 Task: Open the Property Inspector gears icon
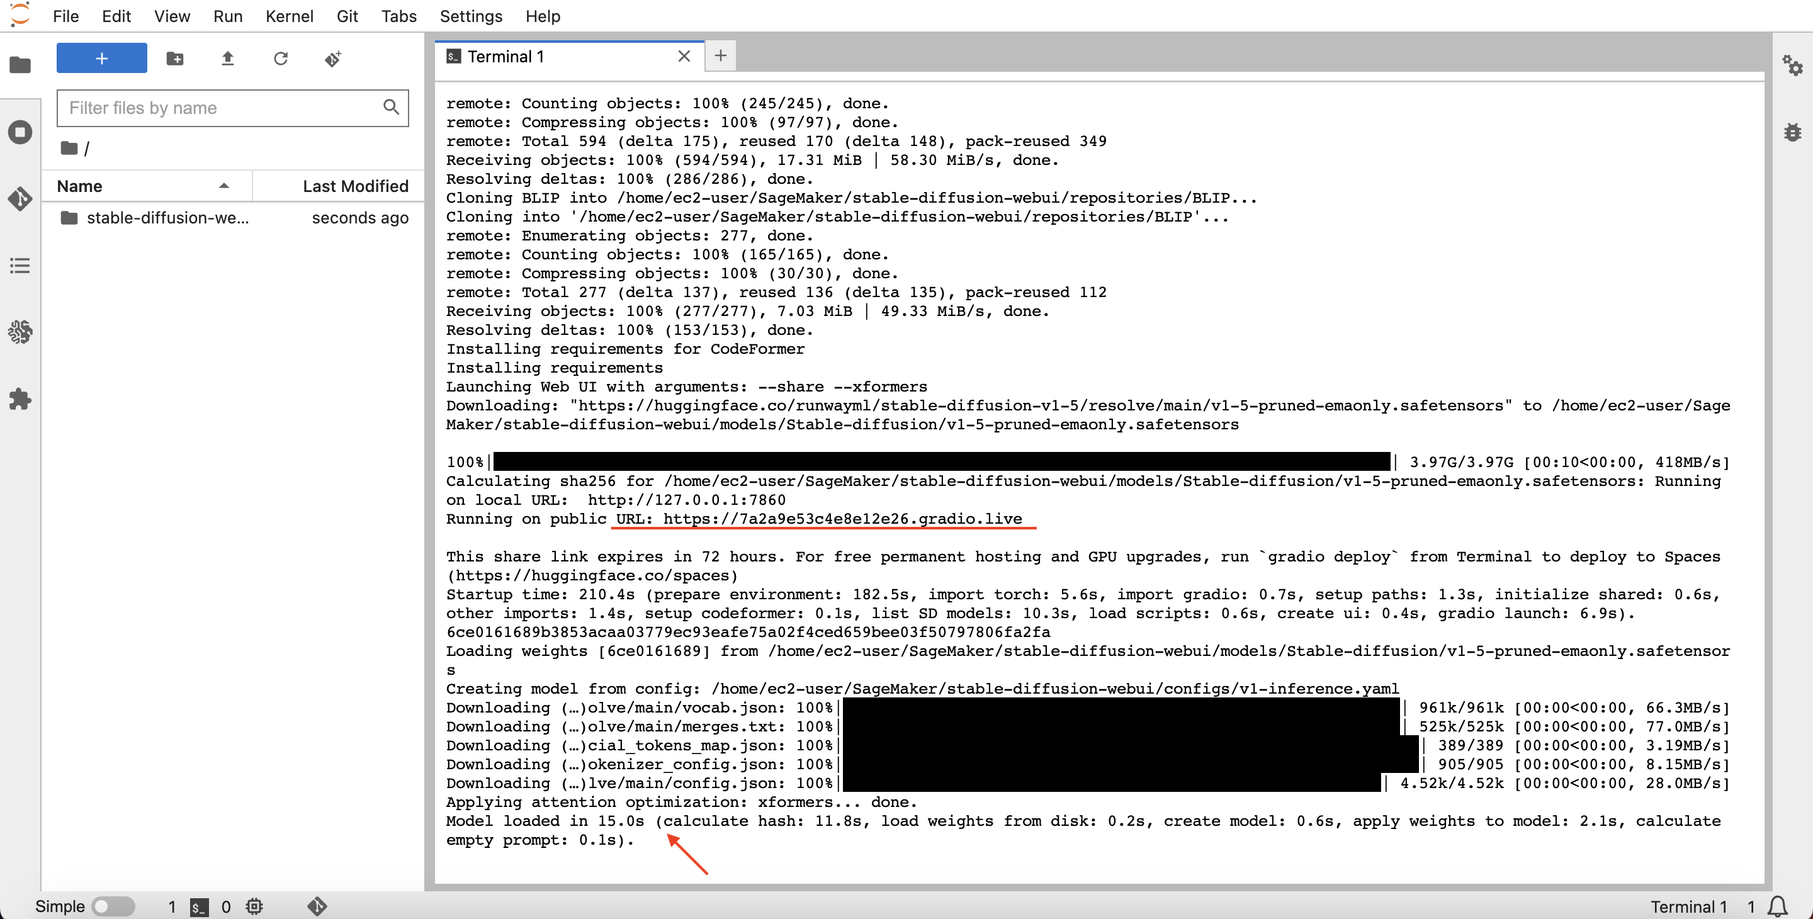point(1792,65)
